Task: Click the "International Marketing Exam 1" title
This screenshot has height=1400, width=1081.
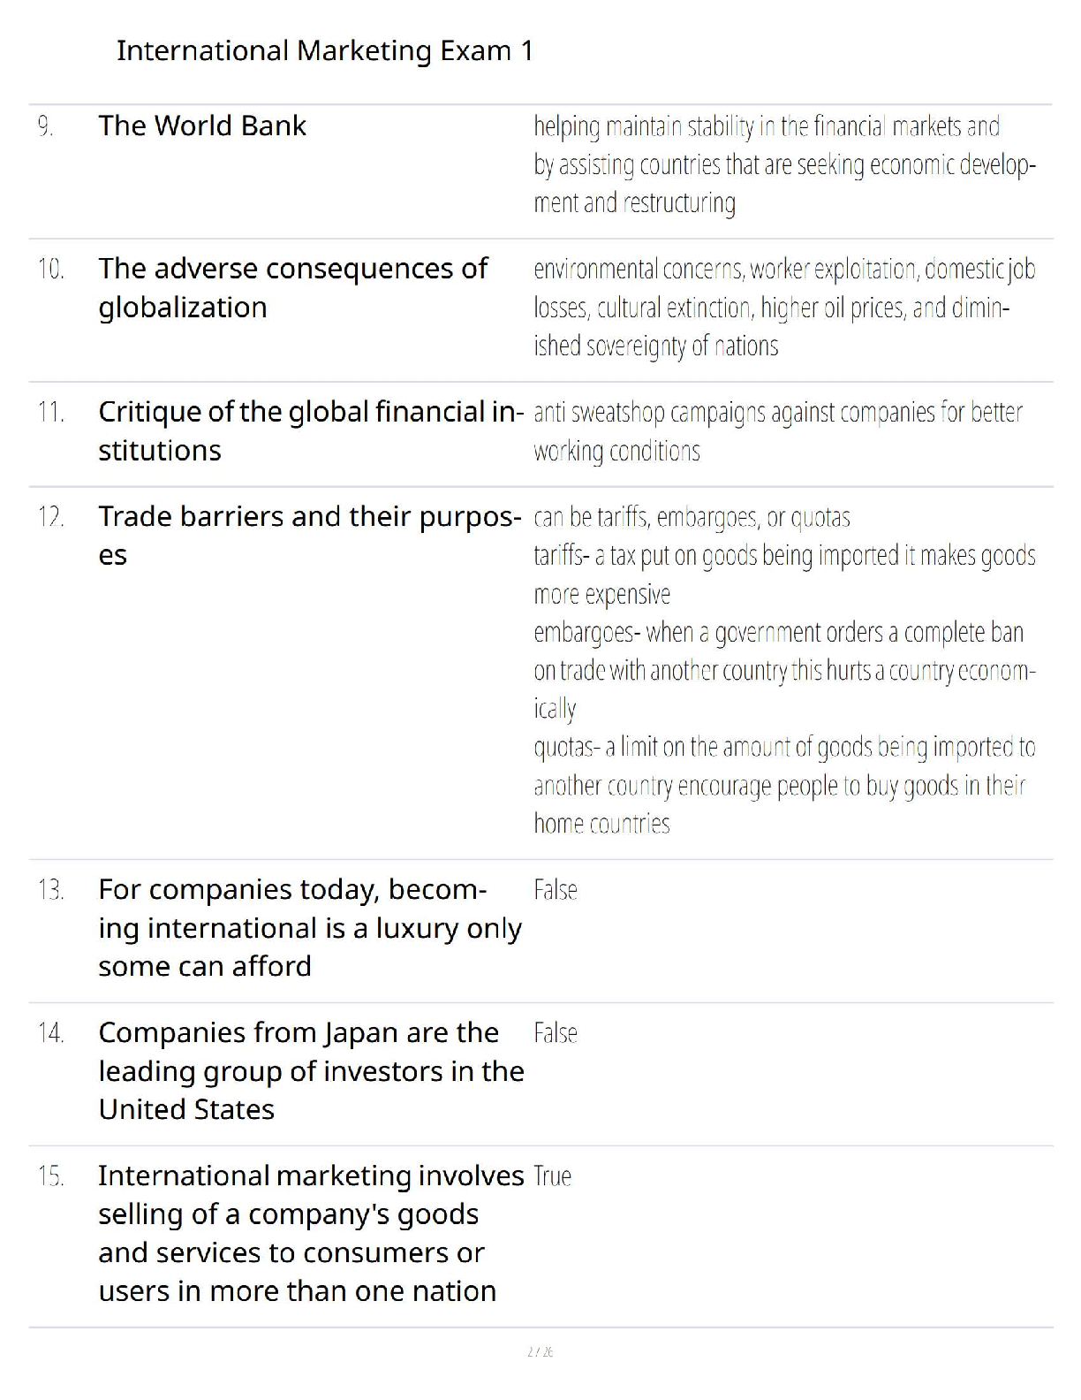Action: pyautogui.click(x=325, y=51)
